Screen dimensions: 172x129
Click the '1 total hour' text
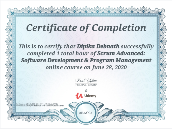73,53
